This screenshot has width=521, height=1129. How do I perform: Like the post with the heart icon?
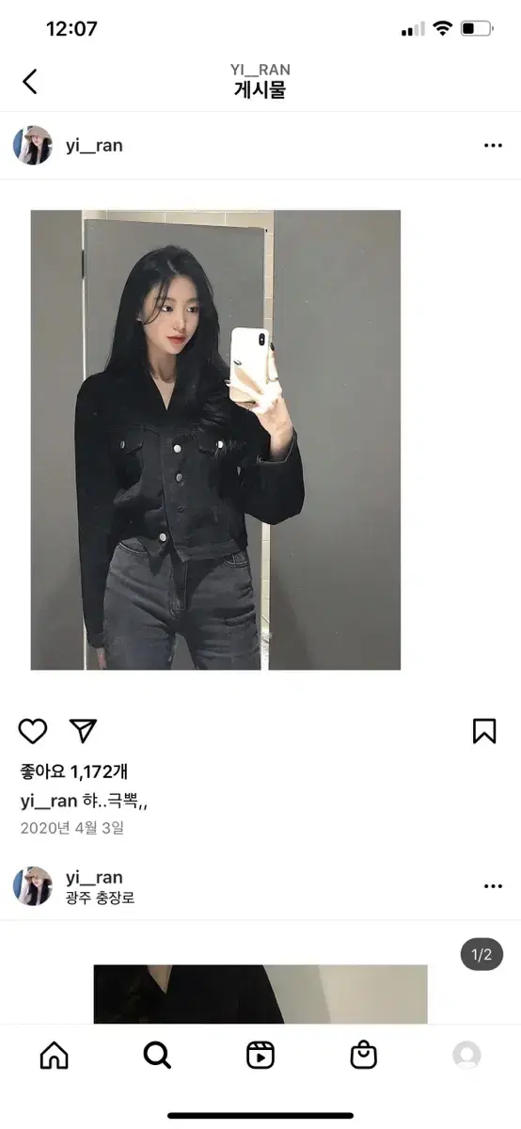(x=33, y=731)
